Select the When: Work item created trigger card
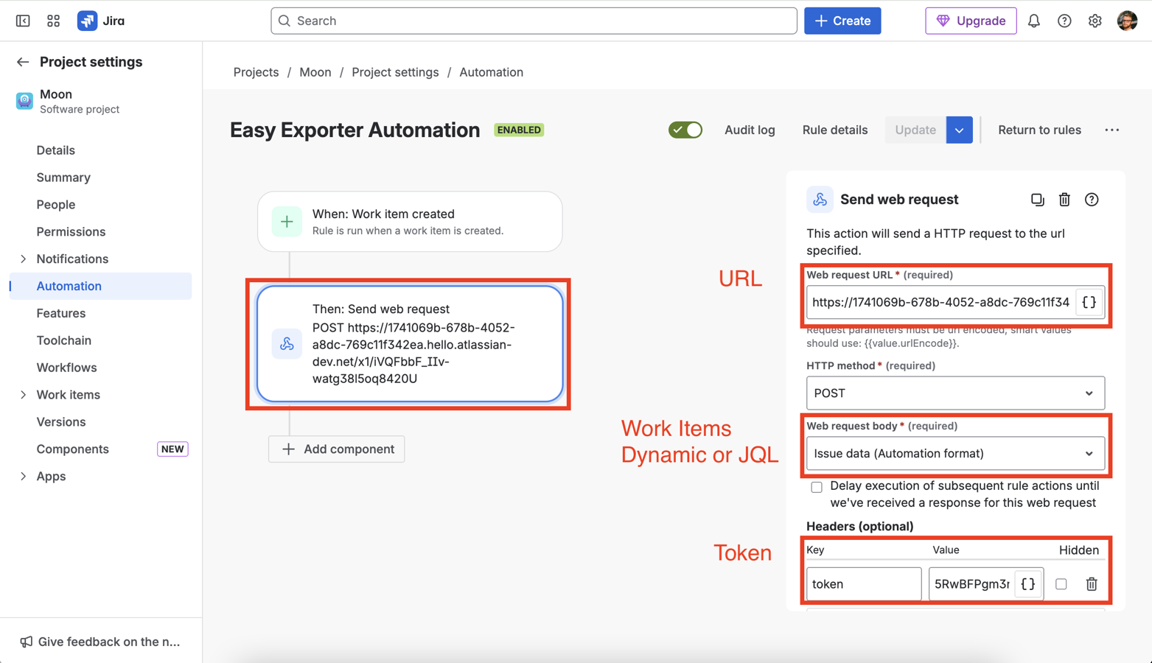1152x663 pixels. (410, 222)
